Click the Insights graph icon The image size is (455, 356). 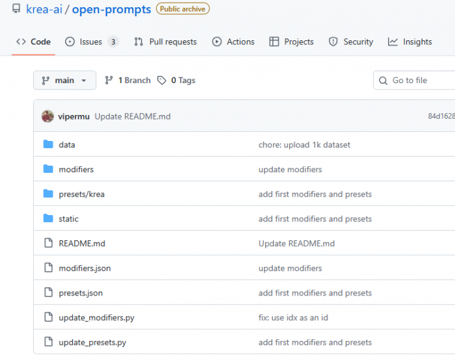coord(393,42)
